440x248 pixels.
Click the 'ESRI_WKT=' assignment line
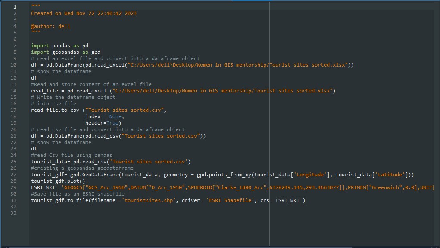(x=233, y=187)
